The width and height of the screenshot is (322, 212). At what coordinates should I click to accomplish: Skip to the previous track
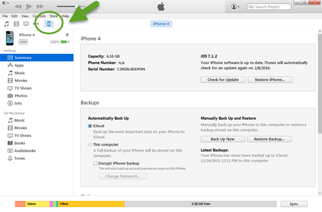click(x=18, y=6)
